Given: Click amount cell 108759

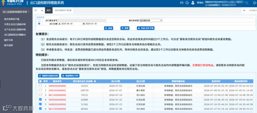Looking at the screenshot, I should point(85,90).
